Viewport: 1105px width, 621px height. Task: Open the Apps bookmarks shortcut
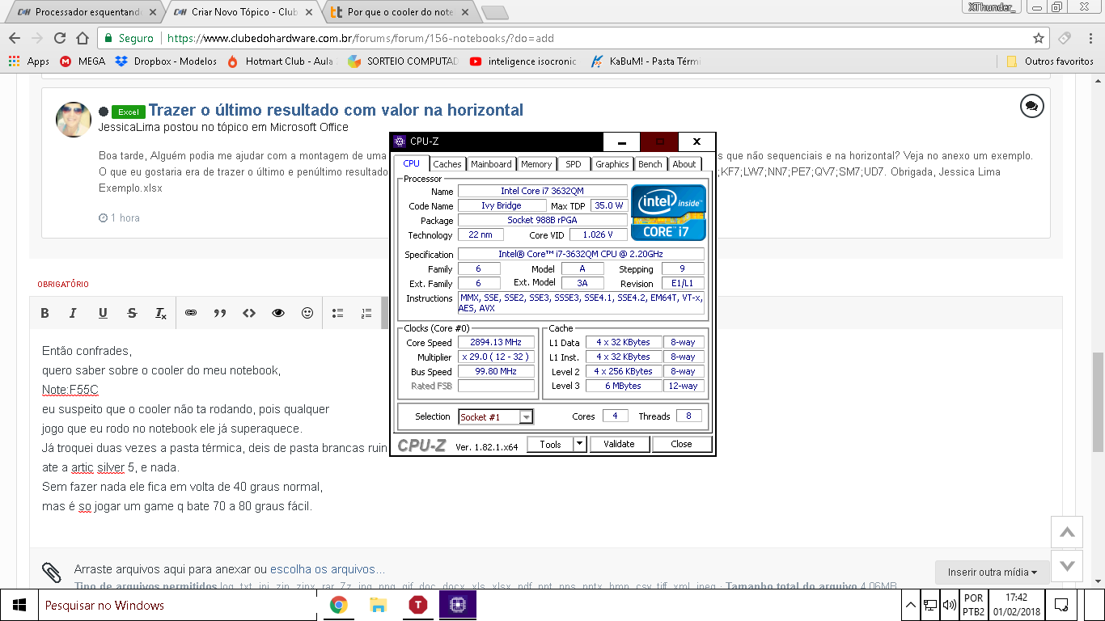pos(28,61)
